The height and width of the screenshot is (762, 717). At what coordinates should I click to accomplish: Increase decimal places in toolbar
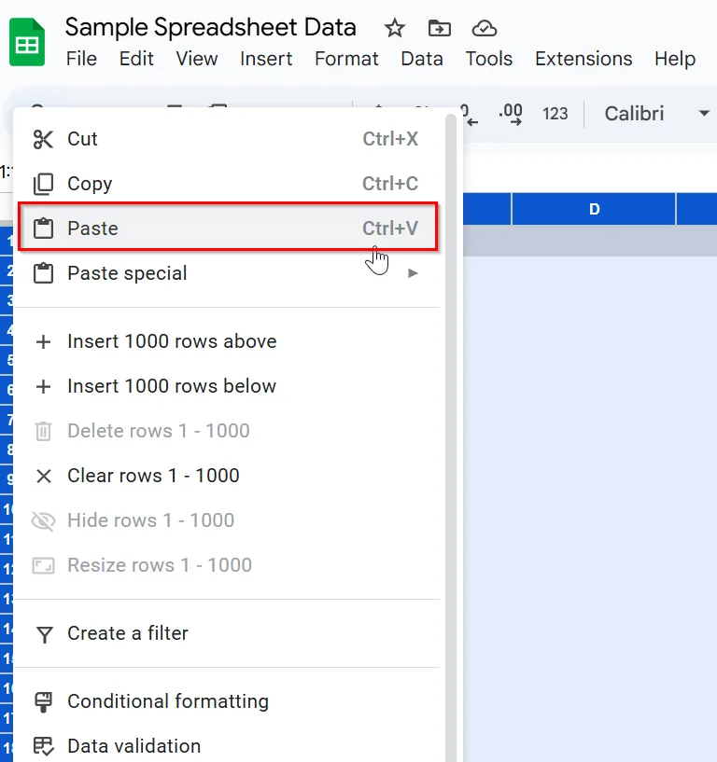coord(511,114)
